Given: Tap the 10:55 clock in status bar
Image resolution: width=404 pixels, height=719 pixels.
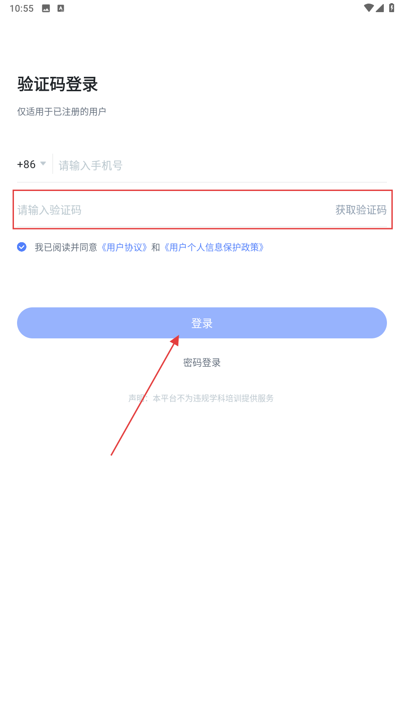Looking at the screenshot, I should point(22,8).
